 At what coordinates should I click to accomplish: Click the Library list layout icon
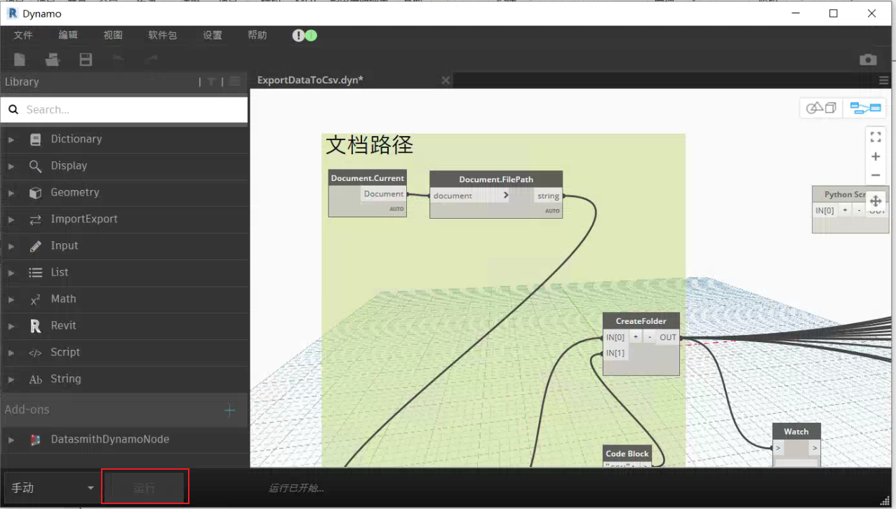tap(235, 82)
